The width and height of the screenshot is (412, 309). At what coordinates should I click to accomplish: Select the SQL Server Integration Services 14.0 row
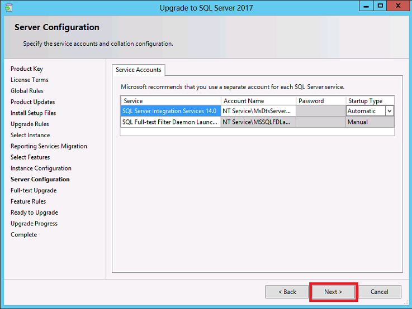pos(171,111)
